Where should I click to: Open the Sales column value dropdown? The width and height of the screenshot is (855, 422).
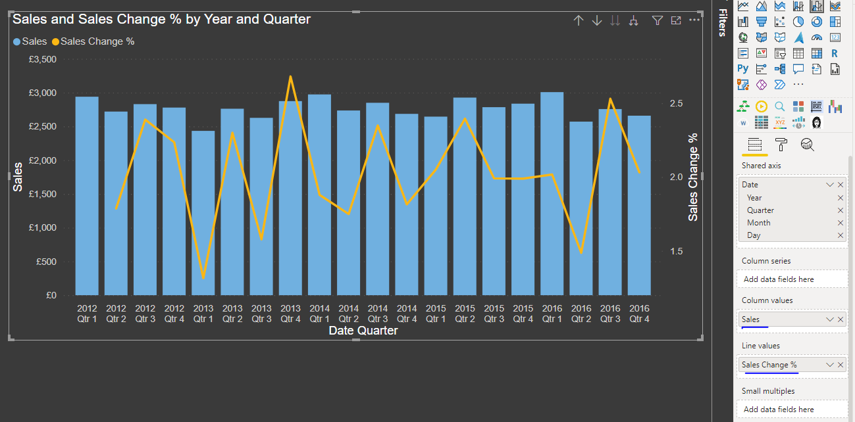coord(830,319)
